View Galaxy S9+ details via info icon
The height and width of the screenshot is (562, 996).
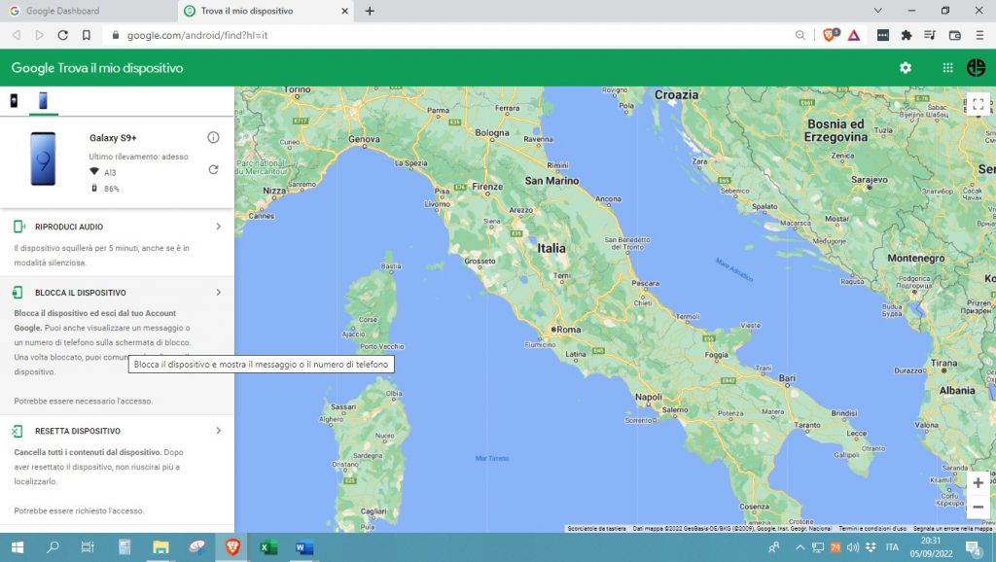(x=212, y=137)
